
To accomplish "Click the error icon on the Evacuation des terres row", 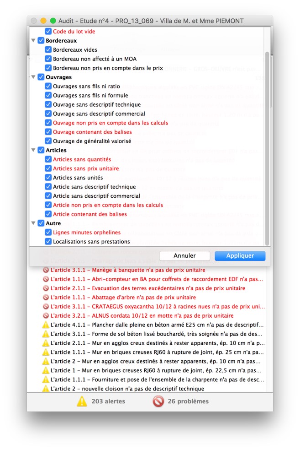I will click(x=46, y=288).
